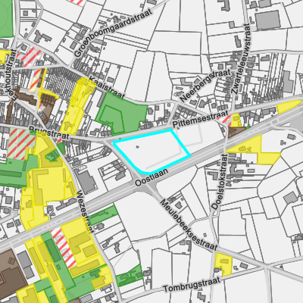
Task: Select the green strip south of Oostlaan
Action: (103, 215)
